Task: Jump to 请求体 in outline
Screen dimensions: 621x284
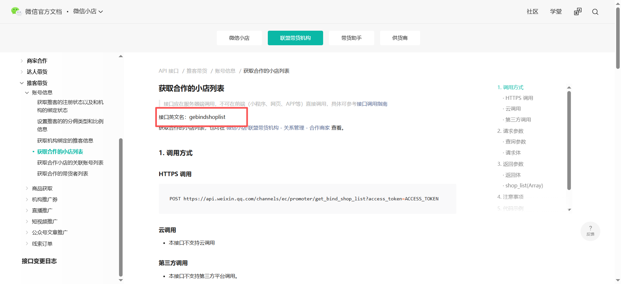Action: [x=513, y=153]
